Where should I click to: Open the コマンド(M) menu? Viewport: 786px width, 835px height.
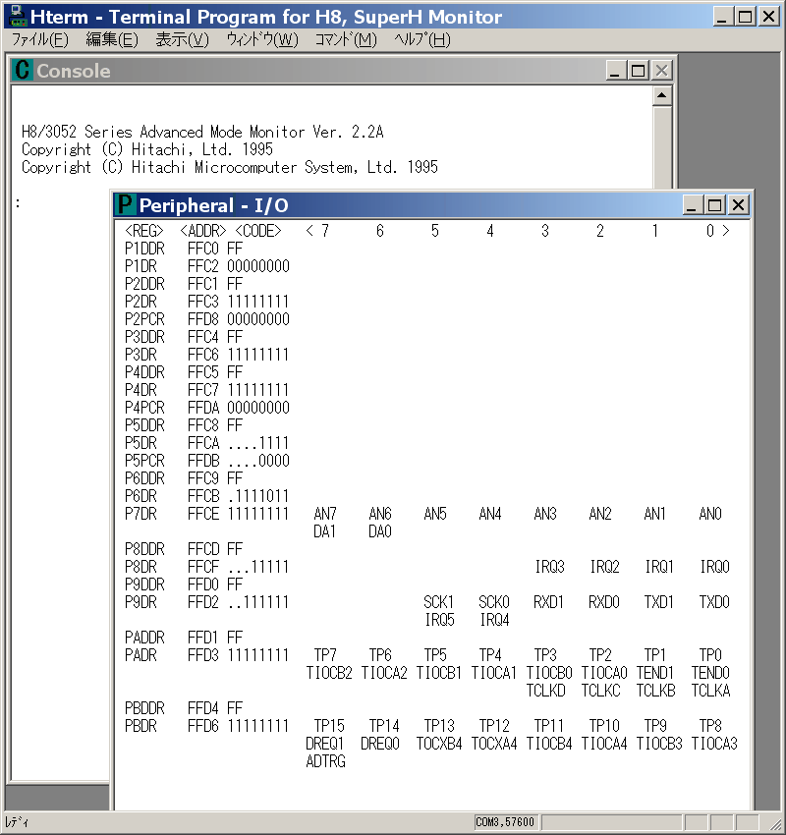346,40
